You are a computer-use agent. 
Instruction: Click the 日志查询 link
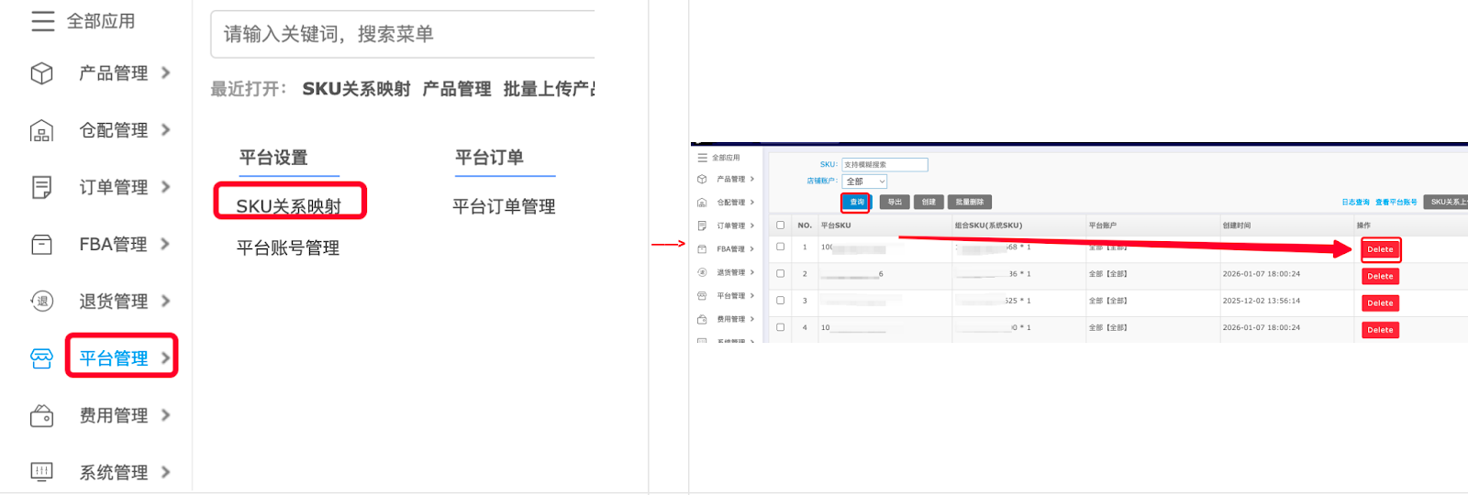pos(1355,202)
